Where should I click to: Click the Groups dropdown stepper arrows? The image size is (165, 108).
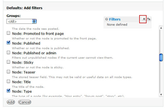[x=34, y=21]
